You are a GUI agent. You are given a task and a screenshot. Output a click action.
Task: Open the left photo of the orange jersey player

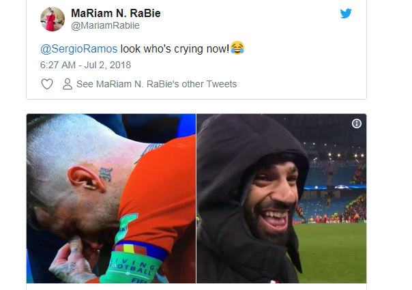click(x=111, y=199)
